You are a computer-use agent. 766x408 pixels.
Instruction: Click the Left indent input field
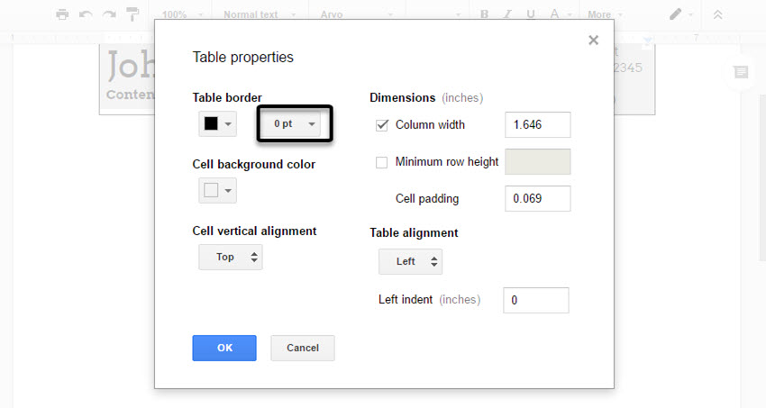tap(536, 300)
